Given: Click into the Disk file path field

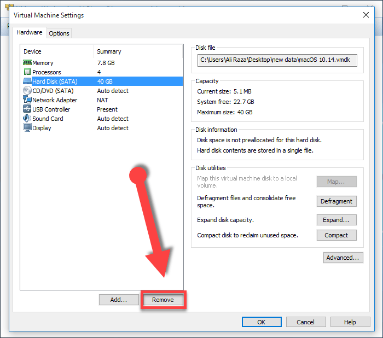Looking at the screenshot, I should coord(278,60).
